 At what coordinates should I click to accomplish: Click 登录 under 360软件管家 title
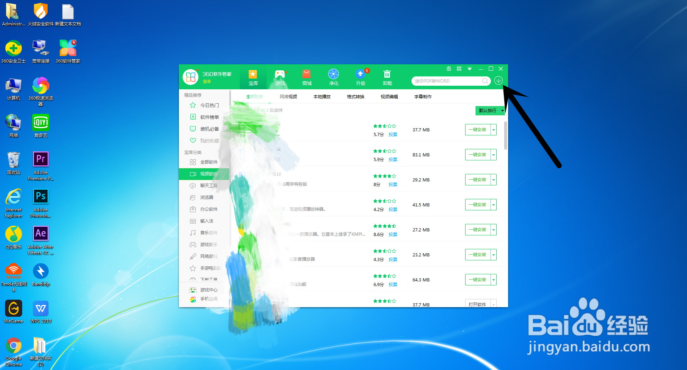click(207, 82)
